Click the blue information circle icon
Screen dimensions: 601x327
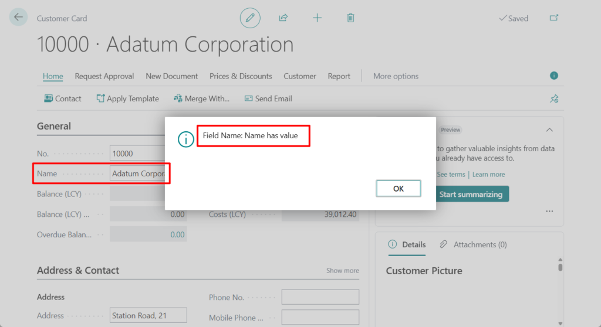(553, 76)
